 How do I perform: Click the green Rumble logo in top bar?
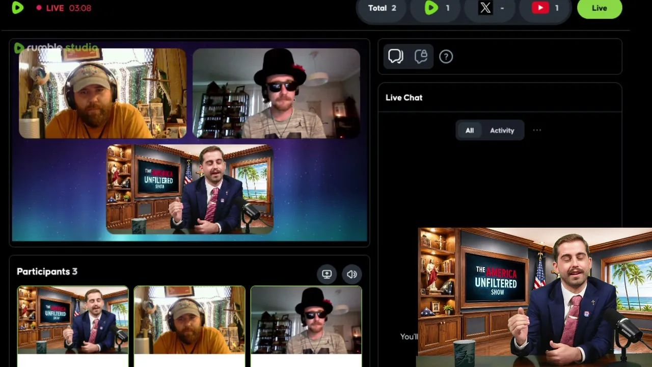pos(17,8)
